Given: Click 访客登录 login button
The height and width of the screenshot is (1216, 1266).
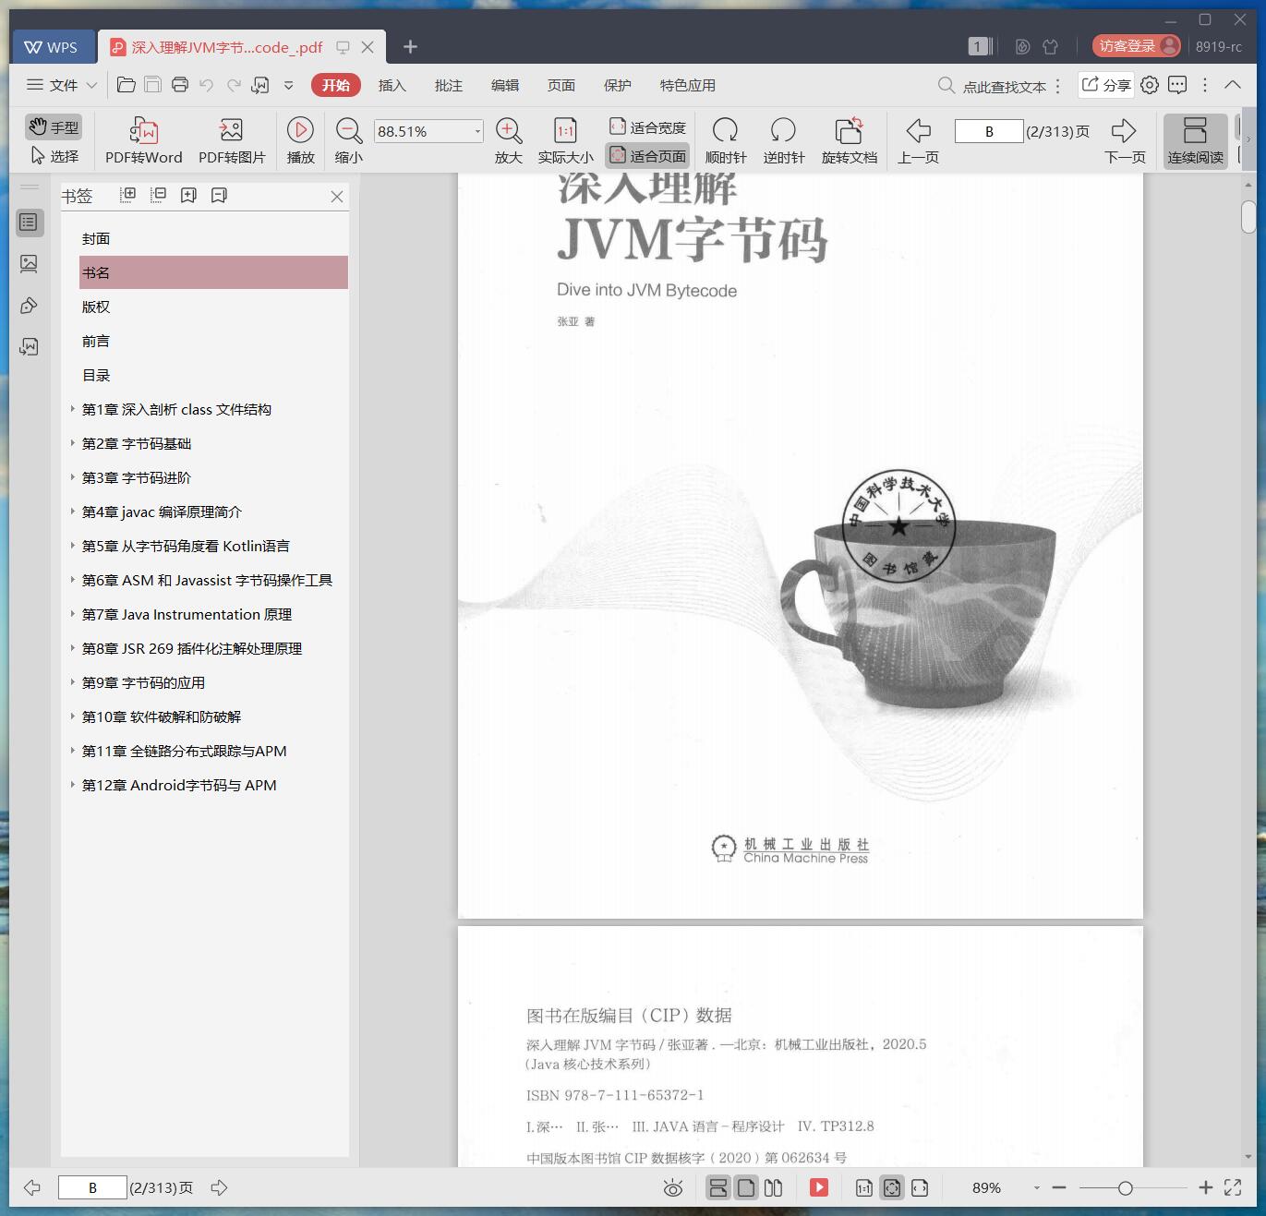Looking at the screenshot, I should pos(1136,46).
